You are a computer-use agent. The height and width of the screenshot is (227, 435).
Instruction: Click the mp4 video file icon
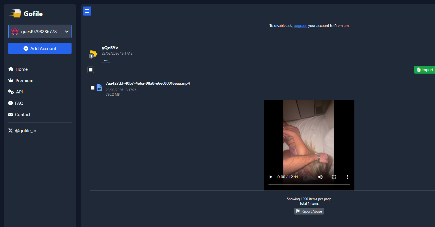click(x=99, y=88)
